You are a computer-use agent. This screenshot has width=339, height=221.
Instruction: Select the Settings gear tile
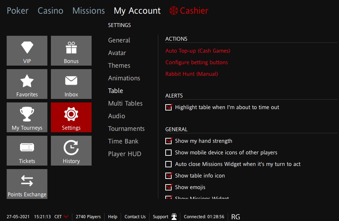pos(71,117)
